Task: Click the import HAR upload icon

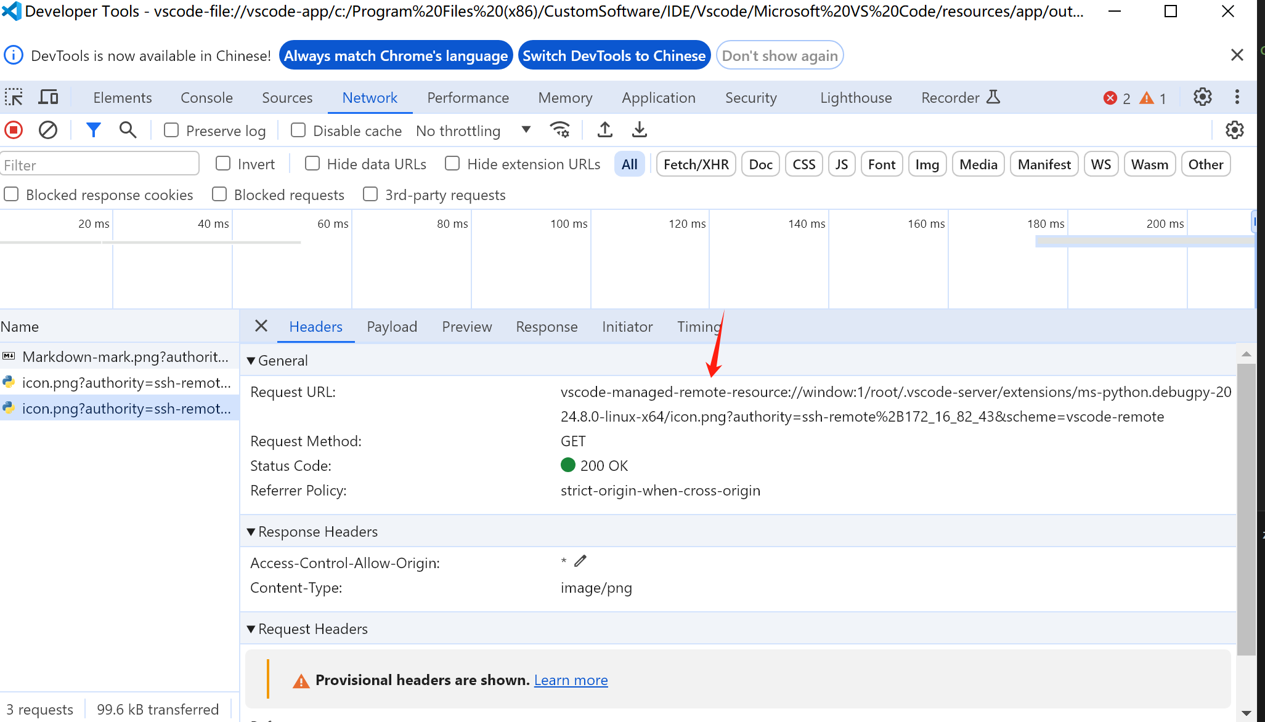Action: point(605,130)
